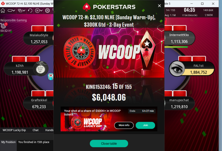222x151 pixels.
Task: Click kZhh's Never Give Up avatar
Action: pyautogui.click(x=41, y=69)
